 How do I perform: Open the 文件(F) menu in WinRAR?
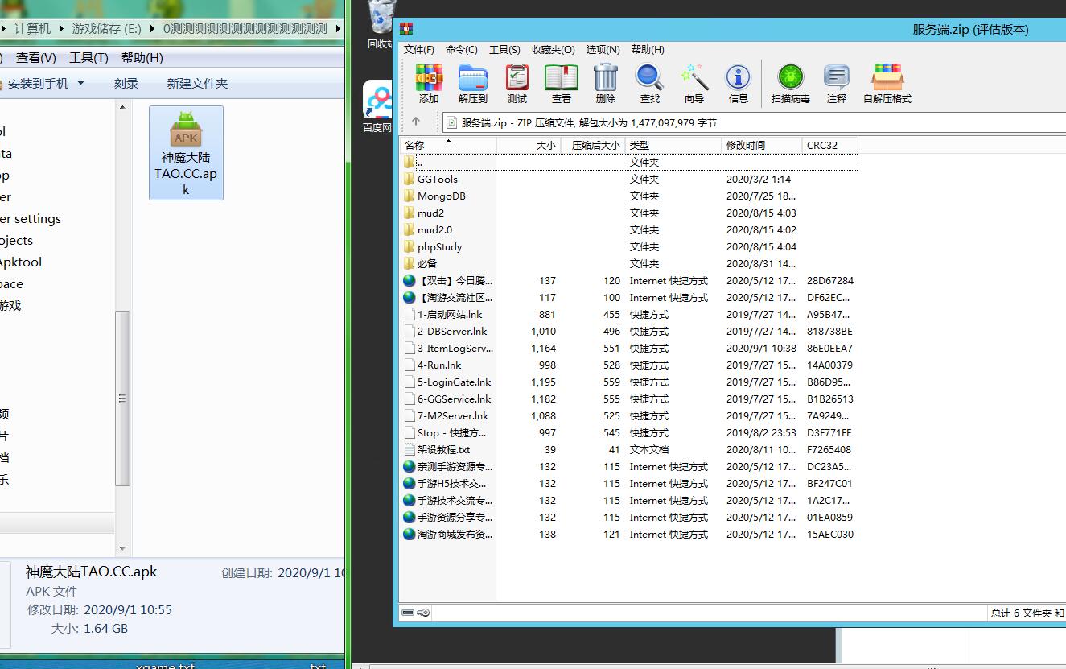pos(418,49)
